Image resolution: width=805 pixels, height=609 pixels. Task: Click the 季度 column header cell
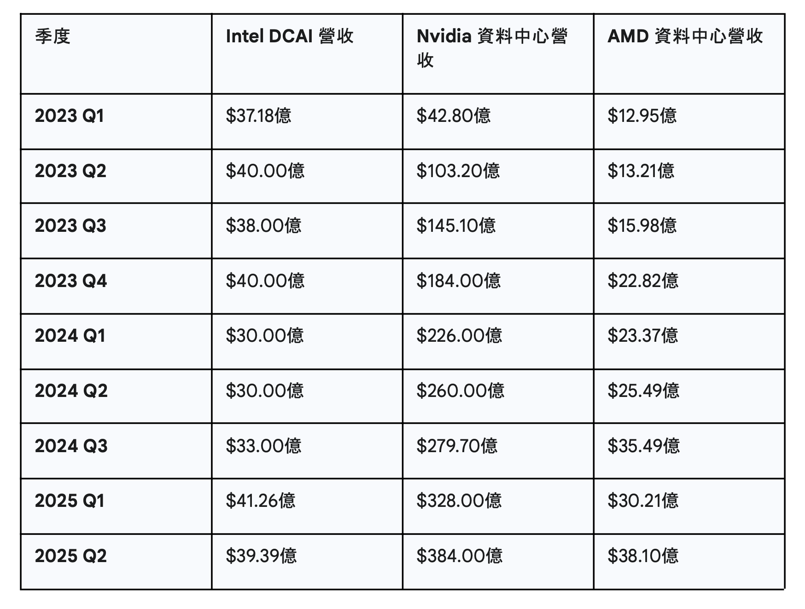point(116,54)
